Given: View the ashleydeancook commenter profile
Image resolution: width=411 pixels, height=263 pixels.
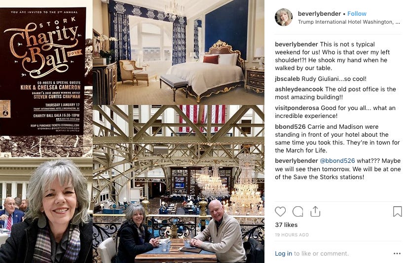Looking at the screenshot, I should pos(299,89).
